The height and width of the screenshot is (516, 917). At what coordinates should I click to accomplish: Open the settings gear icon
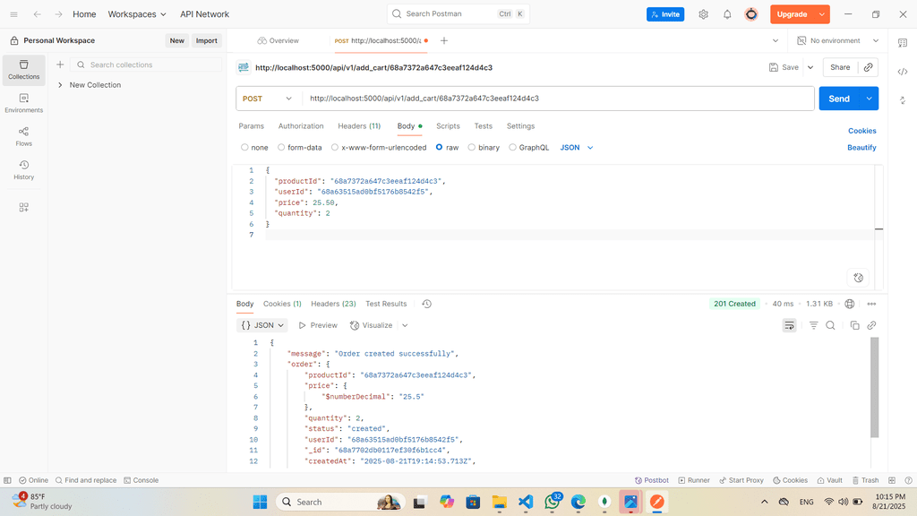703,14
